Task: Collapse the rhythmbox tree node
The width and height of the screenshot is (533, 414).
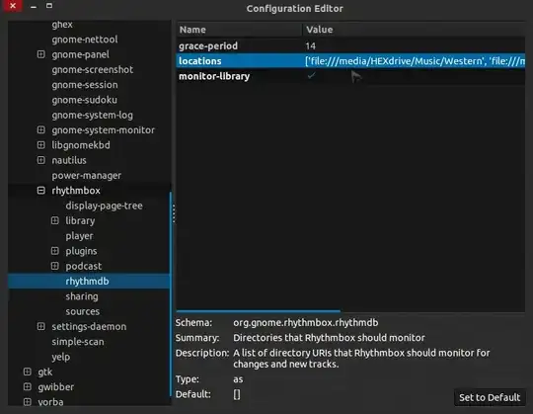Action: point(41,190)
